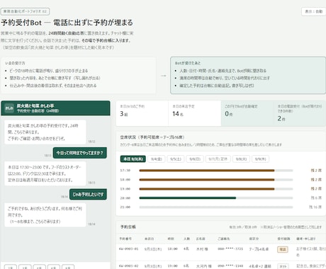The height and width of the screenshot is (269, 326).
Task: Click the 席区分 column header
Action: [254, 239]
